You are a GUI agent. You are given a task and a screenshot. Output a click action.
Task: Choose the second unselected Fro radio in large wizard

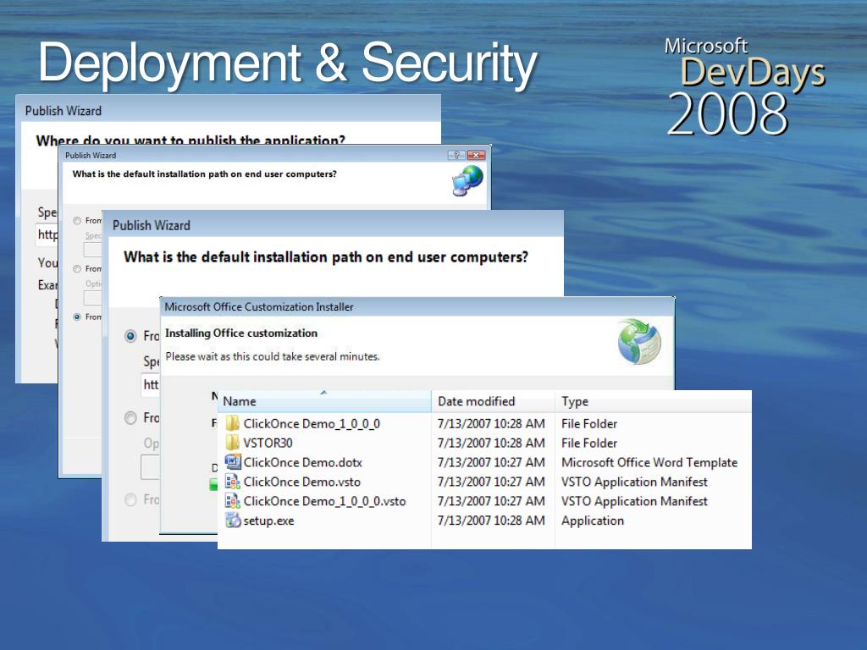(x=130, y=418)
